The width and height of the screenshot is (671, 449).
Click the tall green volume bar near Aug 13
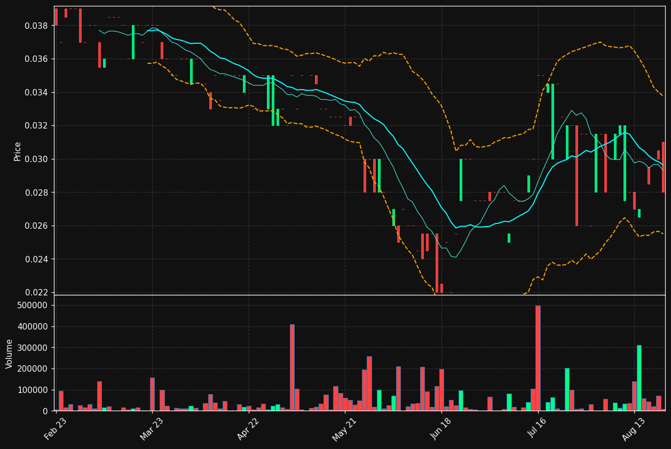(x=639, y=378)
